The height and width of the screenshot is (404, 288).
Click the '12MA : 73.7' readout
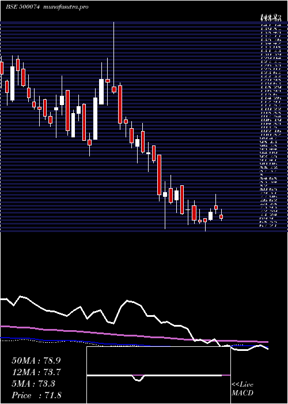[36, 372]
